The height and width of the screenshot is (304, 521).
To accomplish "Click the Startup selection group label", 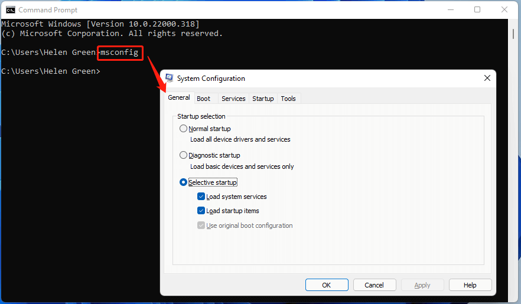I will click(201, 116).
